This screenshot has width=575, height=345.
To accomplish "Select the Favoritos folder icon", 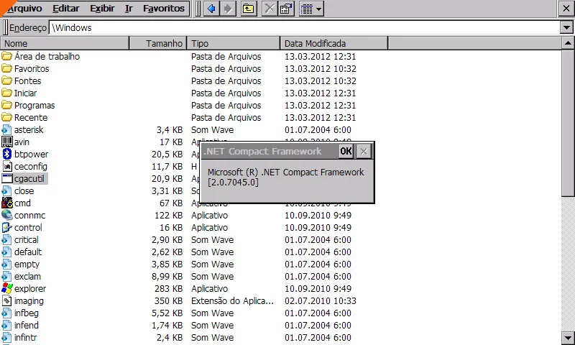I will pos(6,68).
